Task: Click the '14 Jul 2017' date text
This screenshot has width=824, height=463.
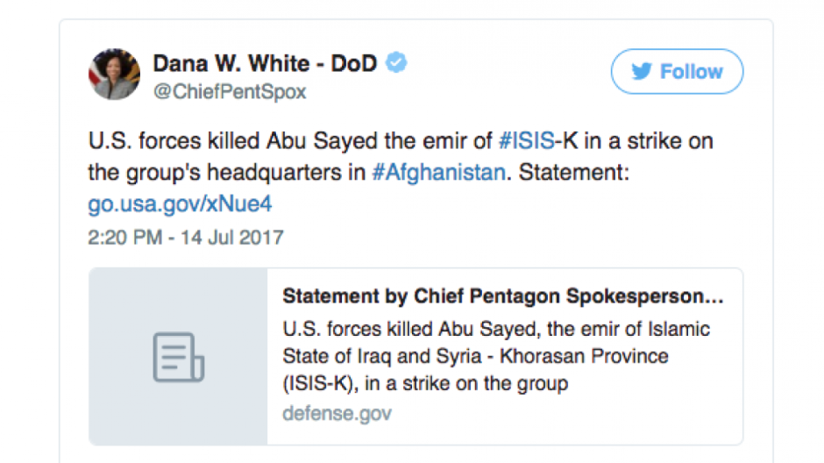Action: click(234, 238)
